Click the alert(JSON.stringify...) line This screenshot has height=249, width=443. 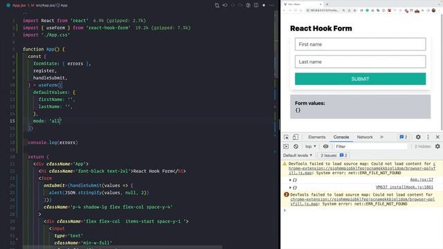coord(99,192)
